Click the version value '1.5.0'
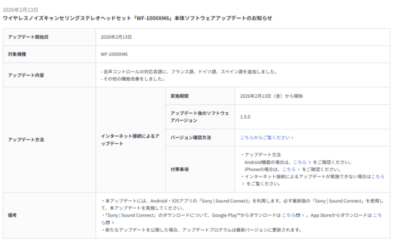The height and width of the screenshot is (243, 395). 245,117
